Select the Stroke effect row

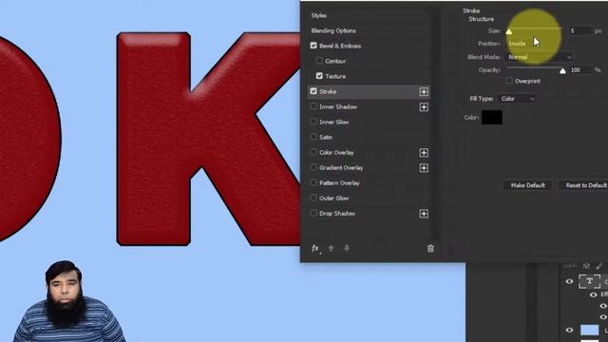(x=369, y=92)
